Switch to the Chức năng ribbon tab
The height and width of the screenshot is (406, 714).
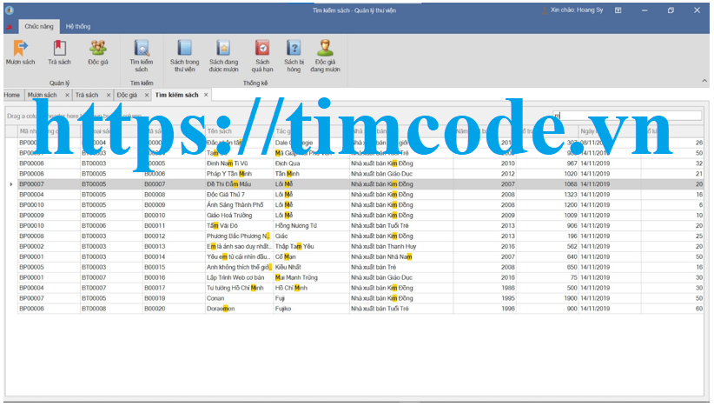[x=39, y=26]
